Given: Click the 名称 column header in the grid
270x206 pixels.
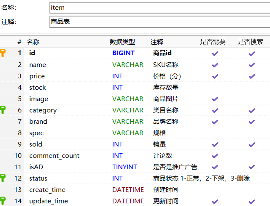Looking at the screenshot, I should pyautogui.click(x=33, y=42).
